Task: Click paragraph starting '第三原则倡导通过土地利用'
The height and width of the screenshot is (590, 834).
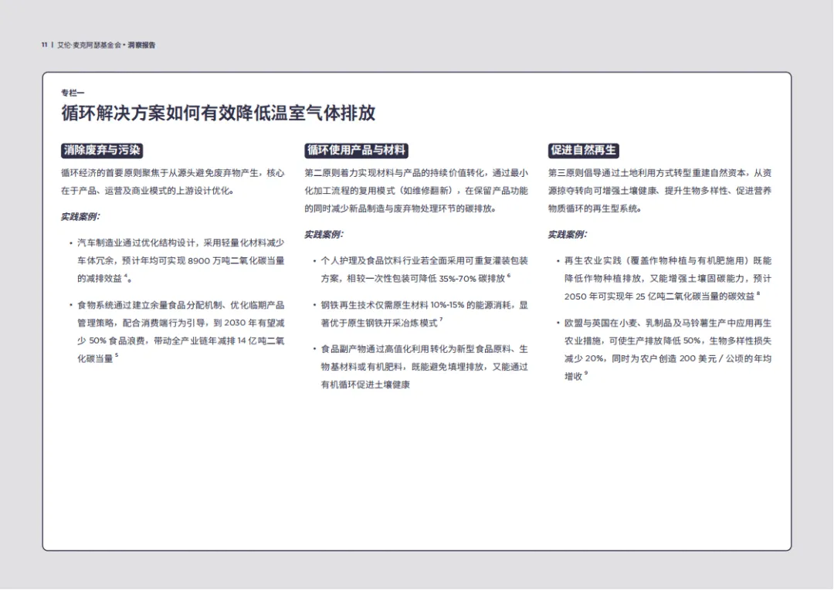Action: click(x=659, y=191)
